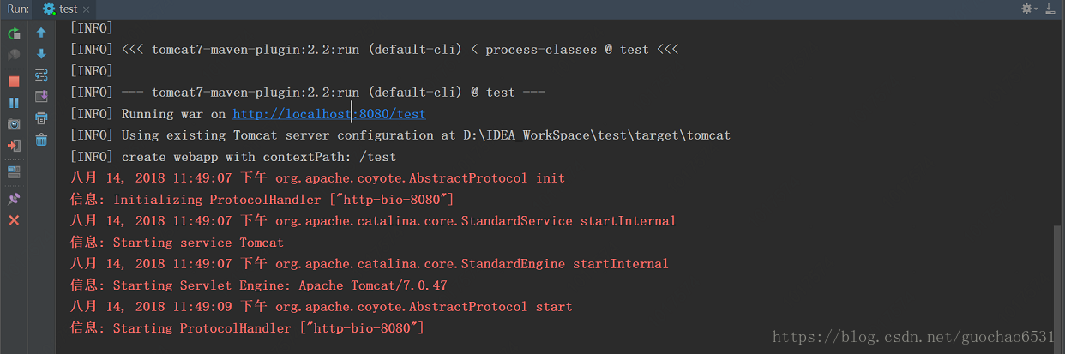The width and height of the screenshot is (1065, 354).
Task: Clear all console output with trash icon
Action: (41, 140)
